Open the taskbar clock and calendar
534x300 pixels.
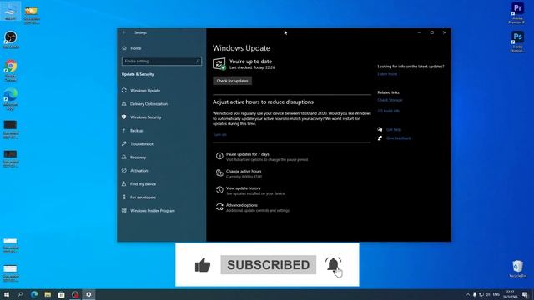(510, 294)
